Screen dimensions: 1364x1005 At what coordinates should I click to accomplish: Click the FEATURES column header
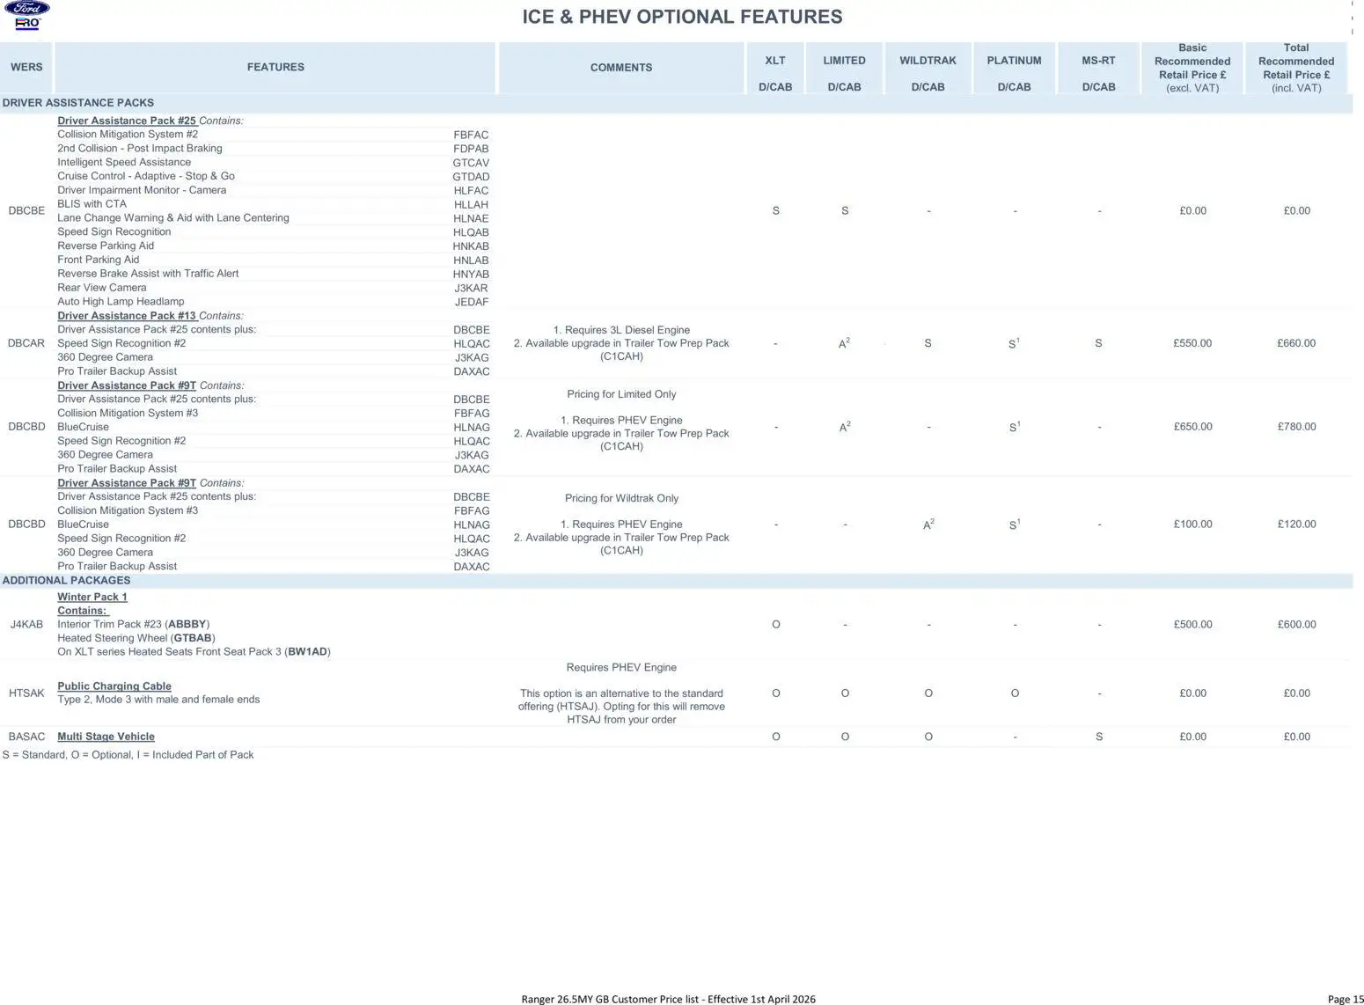(x=275, y=67)
